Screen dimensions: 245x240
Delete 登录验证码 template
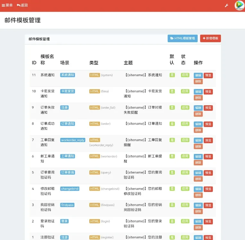tap(198, 228)
